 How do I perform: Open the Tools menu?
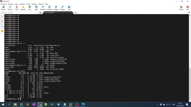pyautogui.click(x=28, y=4)
